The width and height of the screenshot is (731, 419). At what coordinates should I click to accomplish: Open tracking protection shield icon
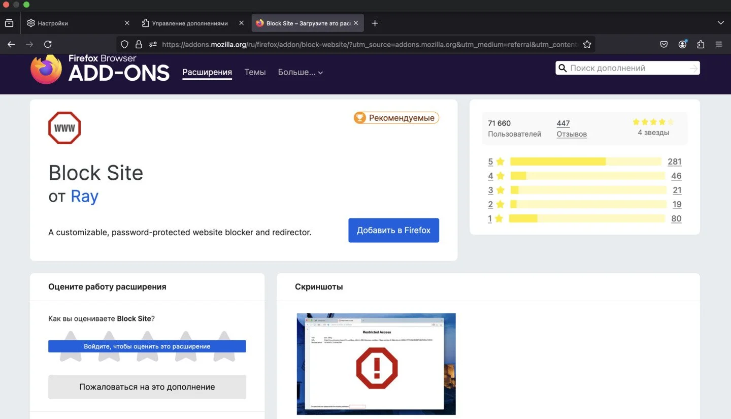[124, 44]
